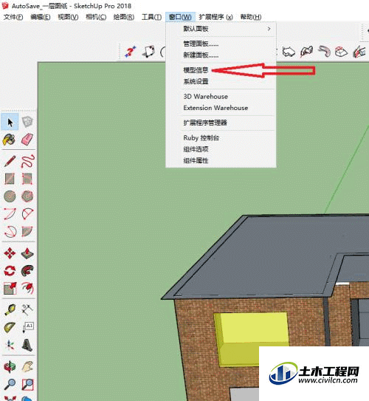Activate the Circle tool
This screenshot has height=401, width=369.
tap(10, 196)
